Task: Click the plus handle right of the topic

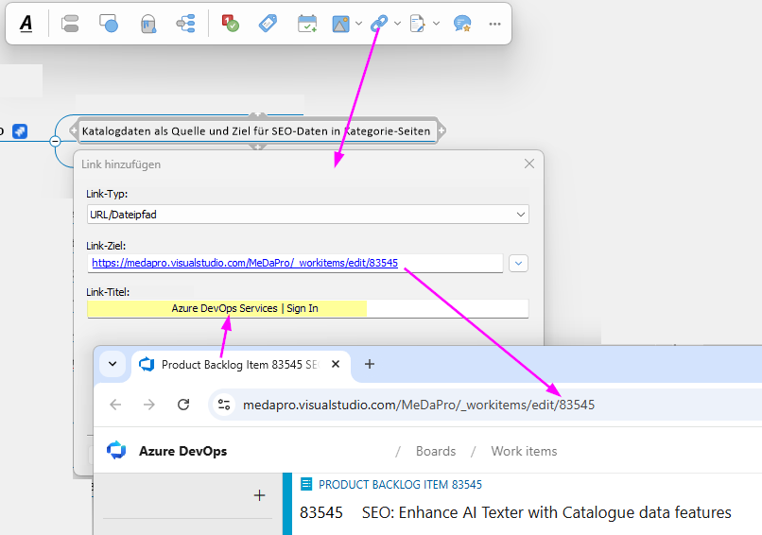Action: pos(442,130)
